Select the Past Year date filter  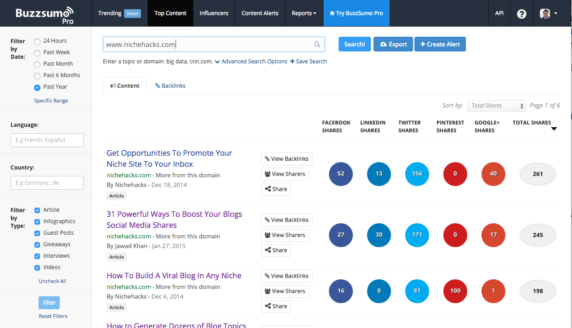[37, 87]
